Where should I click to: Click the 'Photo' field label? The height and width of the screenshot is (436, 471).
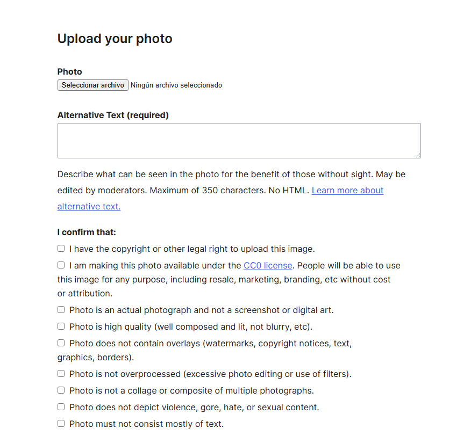[x=70, y=72]
